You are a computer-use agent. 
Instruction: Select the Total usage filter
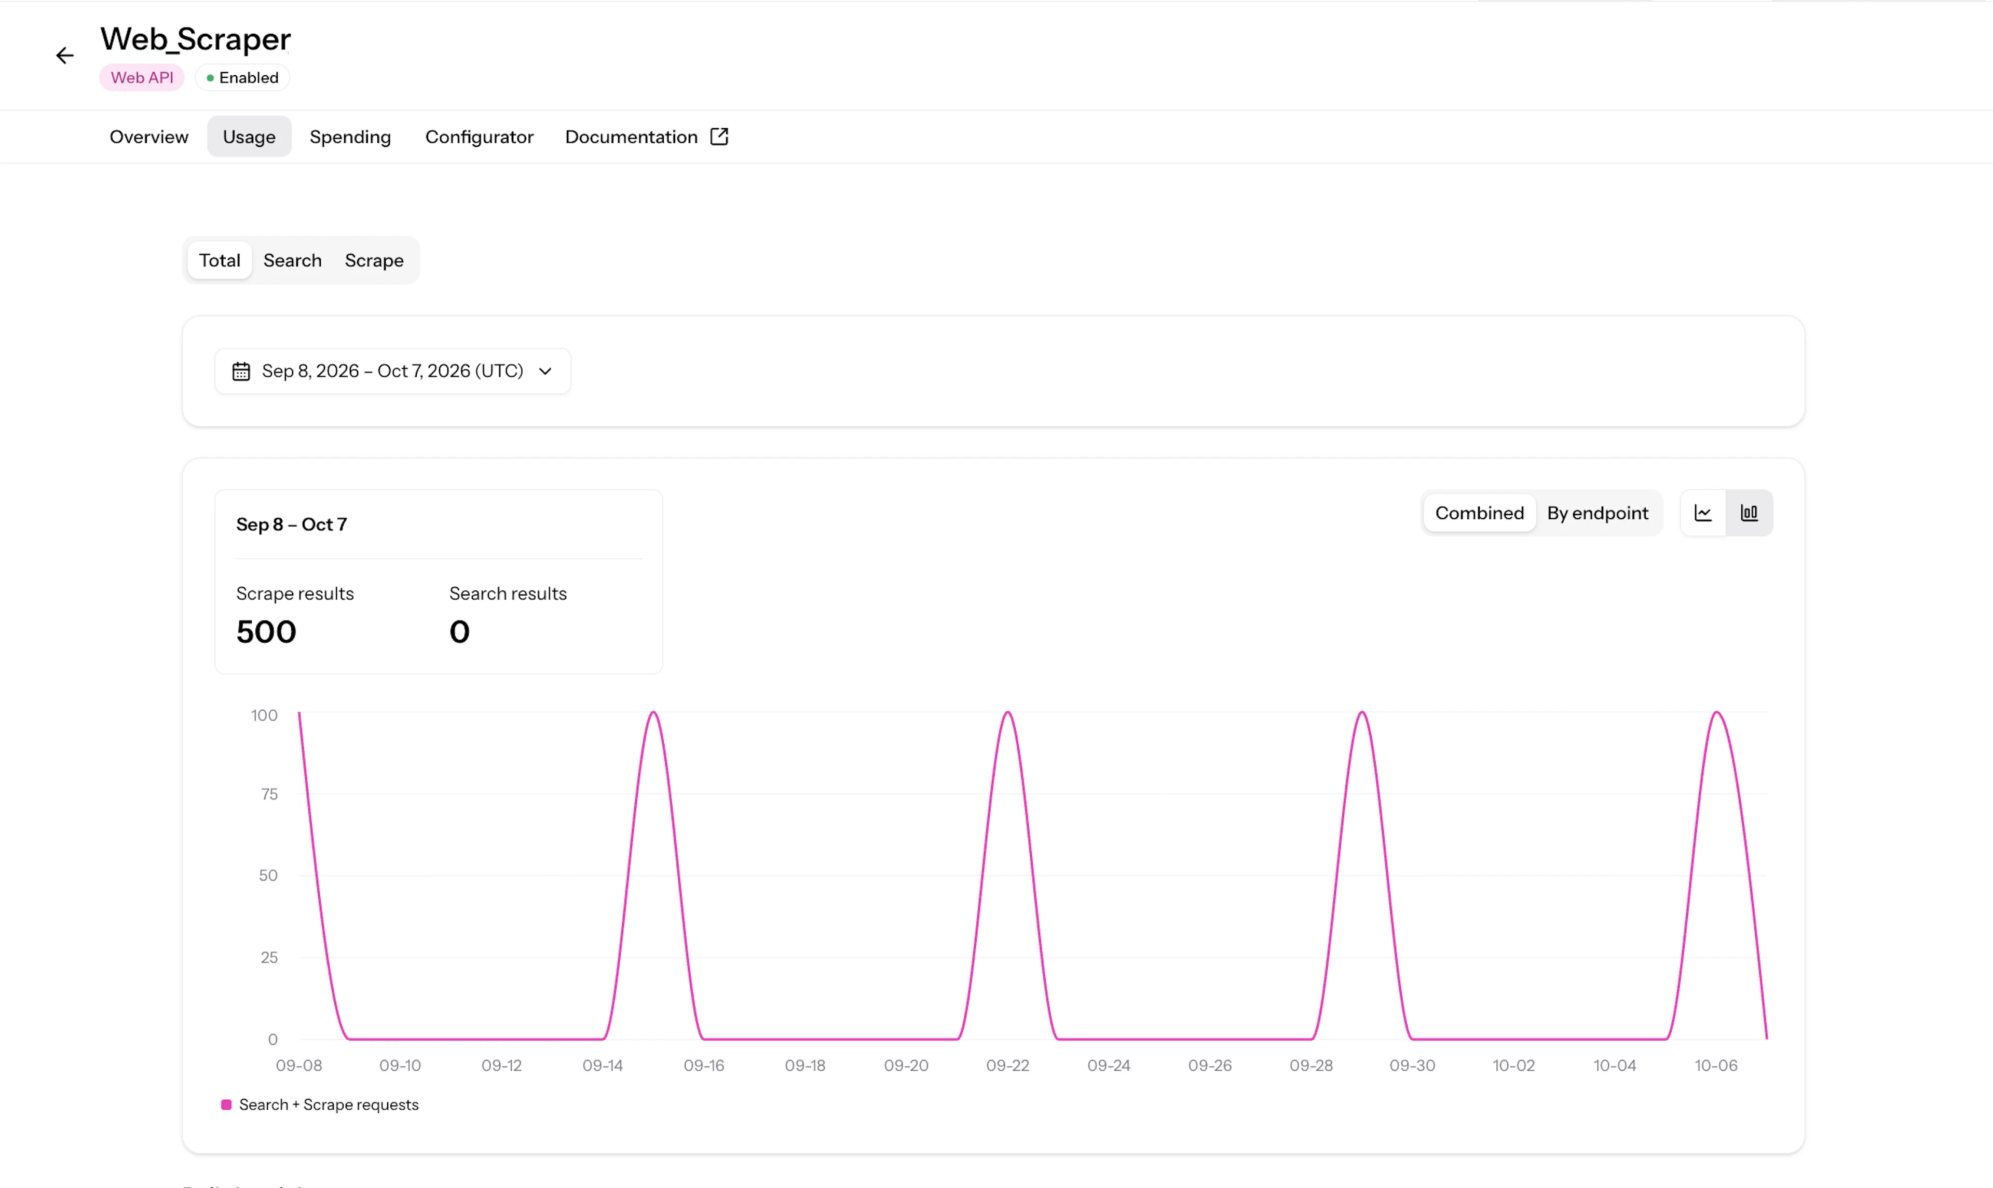pyautogui.click(x=220, y=260)
